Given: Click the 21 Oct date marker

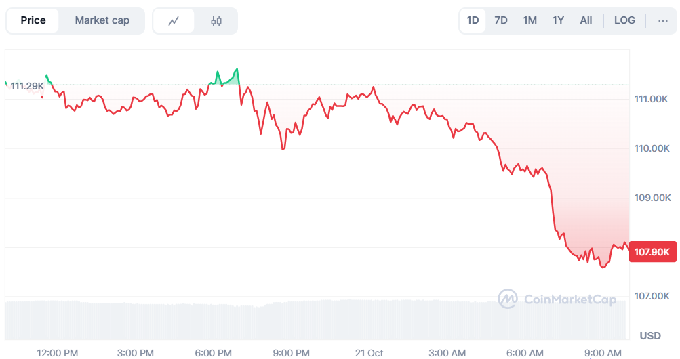Looking at the screenshot, I should [369, 352].
